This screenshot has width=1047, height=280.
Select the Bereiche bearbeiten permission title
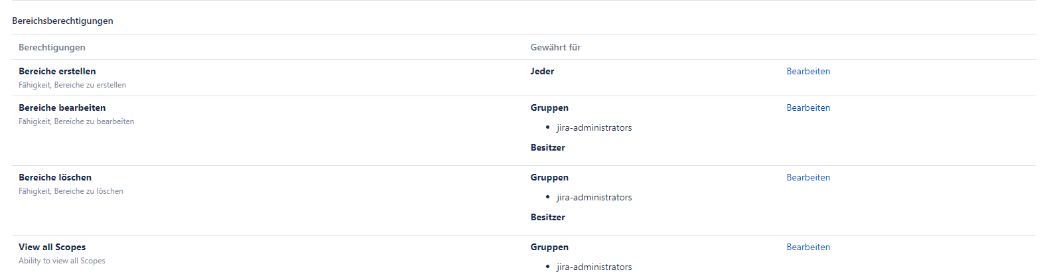pos(62,107)
